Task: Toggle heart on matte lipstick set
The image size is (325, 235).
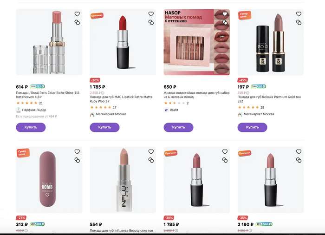Action: [x=225, y=14]
